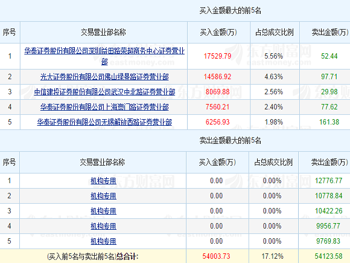Select sell amount 29.98
The image size is (350, 263).
pyautogui.click(x=329, y=92)
